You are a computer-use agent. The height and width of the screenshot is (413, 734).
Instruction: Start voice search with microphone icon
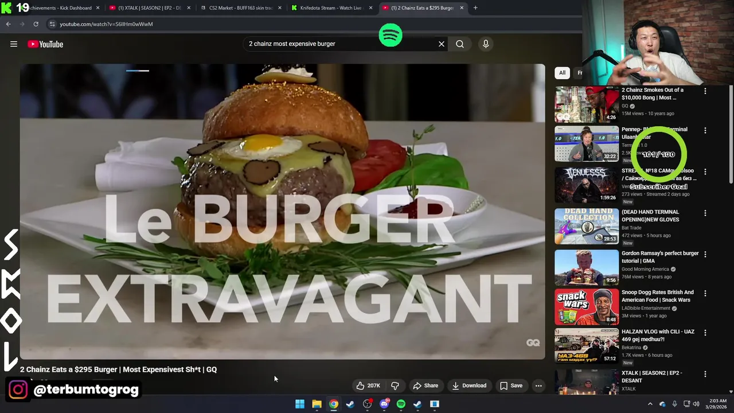[486, 44]
